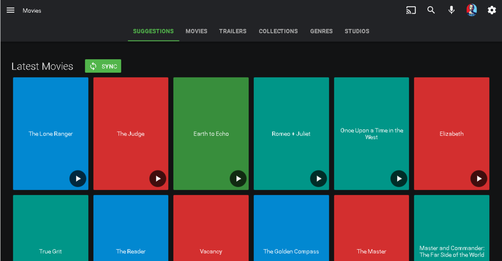Open the hamburger navigation menu

click(x=10, y=10)
